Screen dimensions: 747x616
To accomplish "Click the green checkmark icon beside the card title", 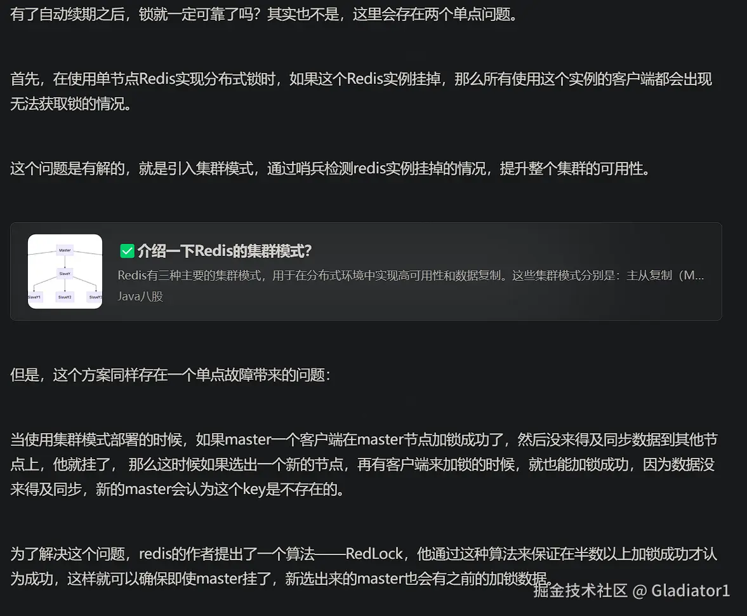I will [127, 251].
